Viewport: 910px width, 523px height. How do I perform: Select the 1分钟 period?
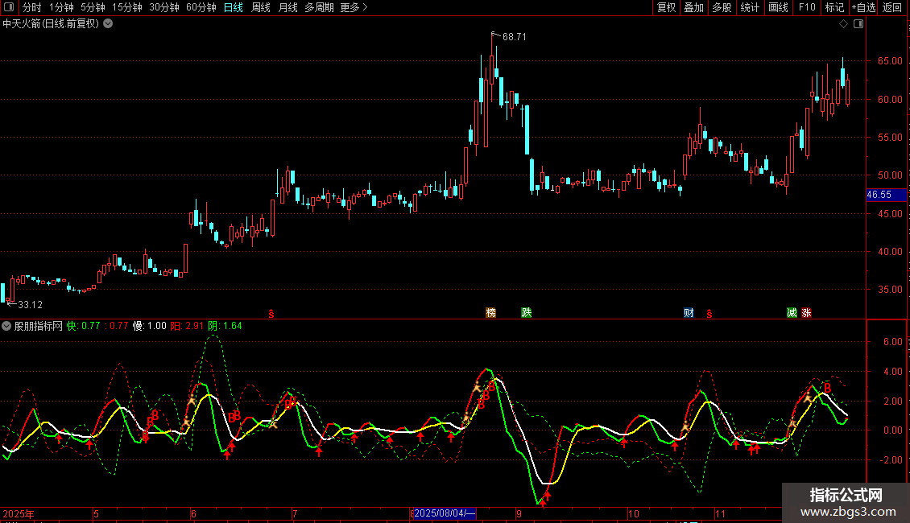click(x=61, y=7)
